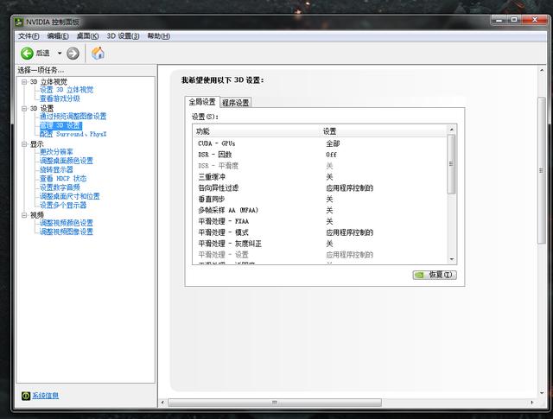Select the DSR - 因数 setting row
553x419 pixels.
(x=320, y=155)
